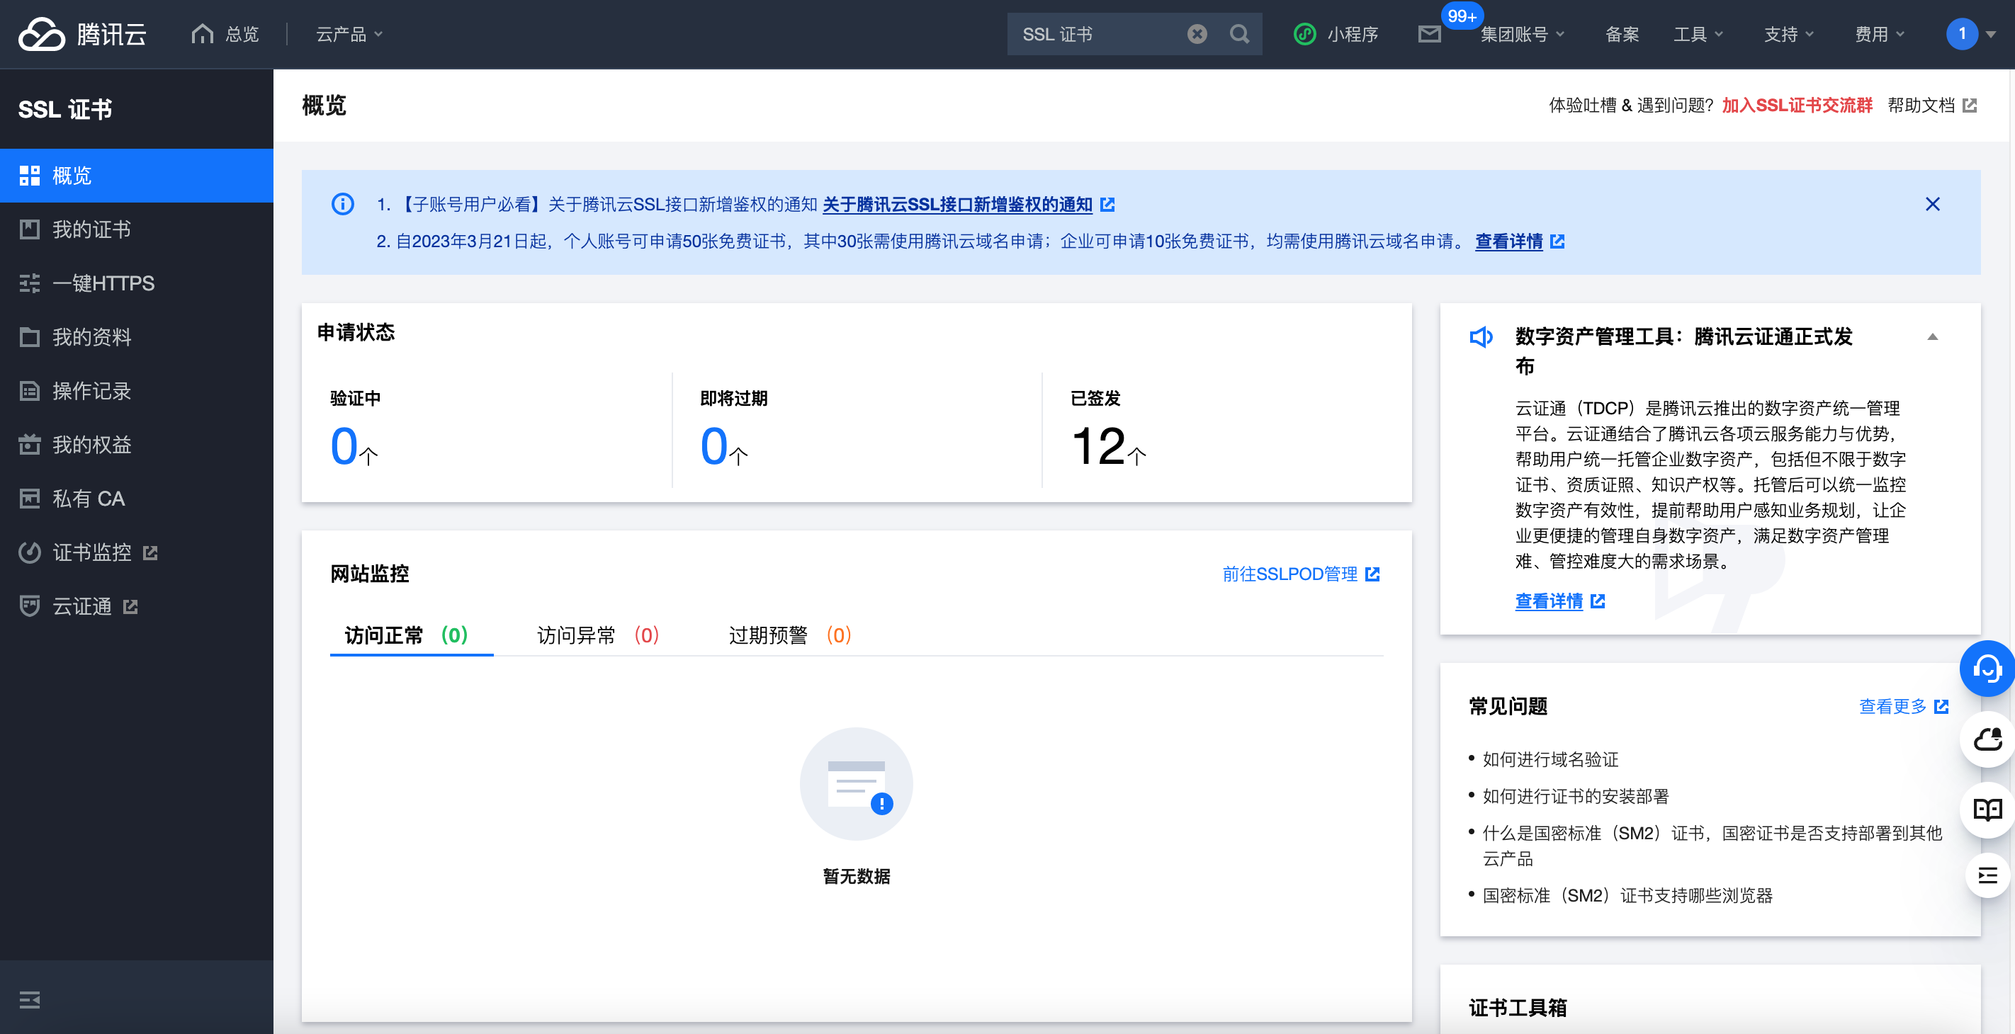This screenshot has height=1034, width=2015.
Task: Click the 私有 CA sidebar icon
Action: pyautogui.click(x=30, y=498)
